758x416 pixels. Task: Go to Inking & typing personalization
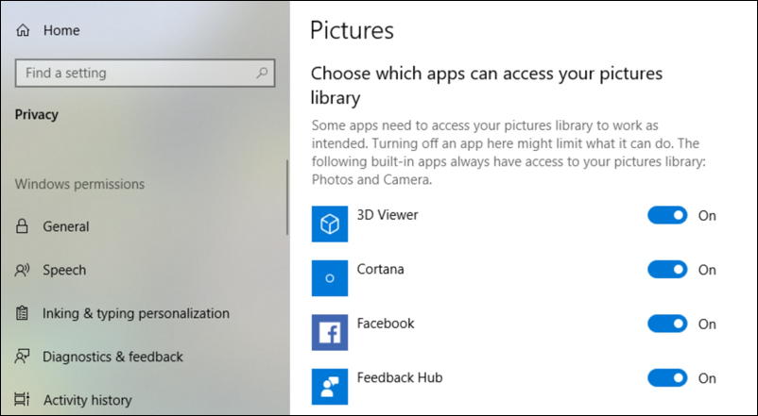pyautogui.click(x=135, y=313)
